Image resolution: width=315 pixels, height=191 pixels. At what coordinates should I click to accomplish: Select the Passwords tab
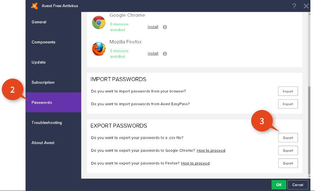pyautogui.click(x=54, y=102)
